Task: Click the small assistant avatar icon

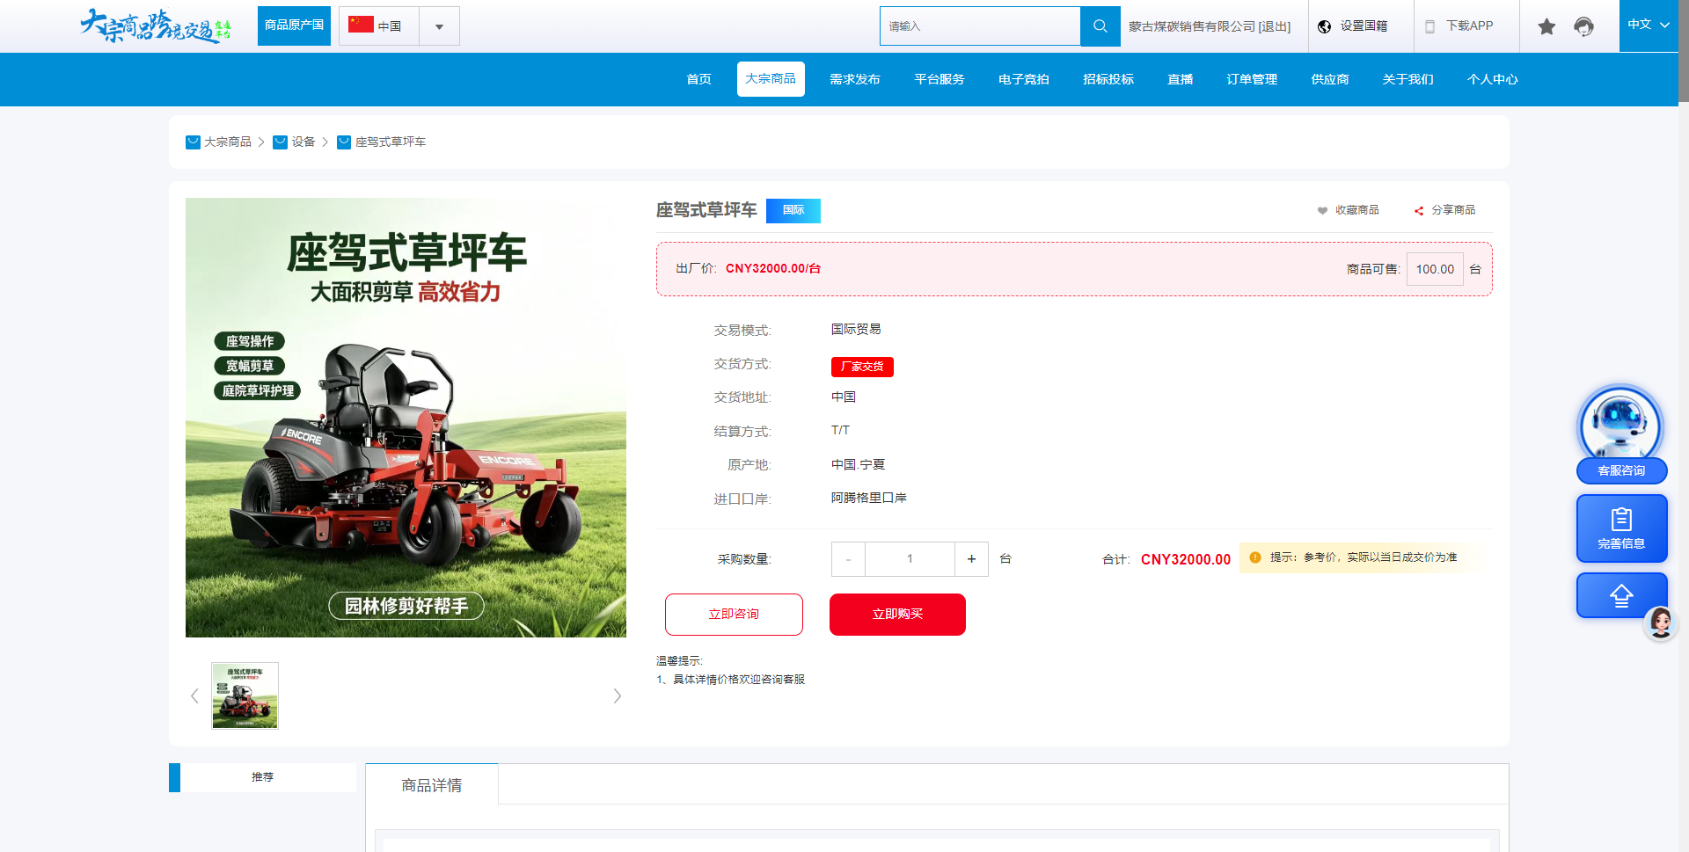Action: [1660, 623]
